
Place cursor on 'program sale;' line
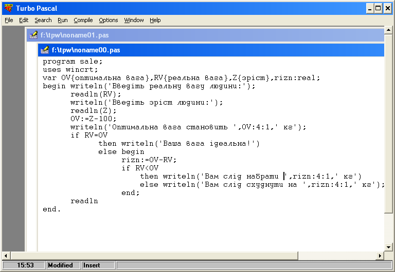[x=73, y=62]
